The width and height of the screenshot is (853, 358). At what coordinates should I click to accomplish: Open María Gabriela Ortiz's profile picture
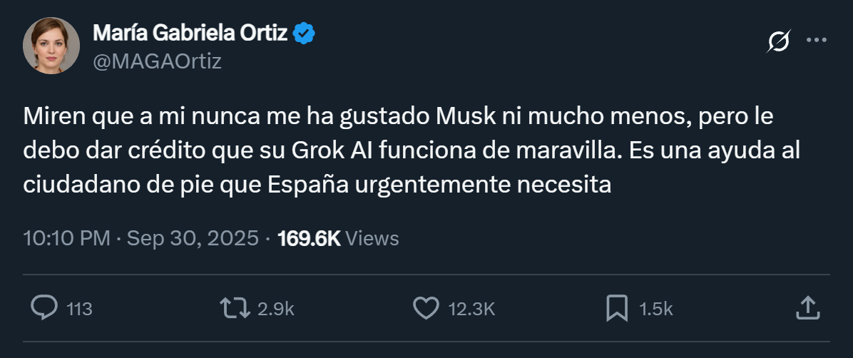tap(51, 46)
